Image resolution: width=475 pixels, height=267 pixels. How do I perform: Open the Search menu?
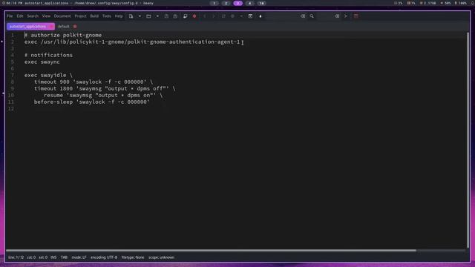[x=33, y=16]
